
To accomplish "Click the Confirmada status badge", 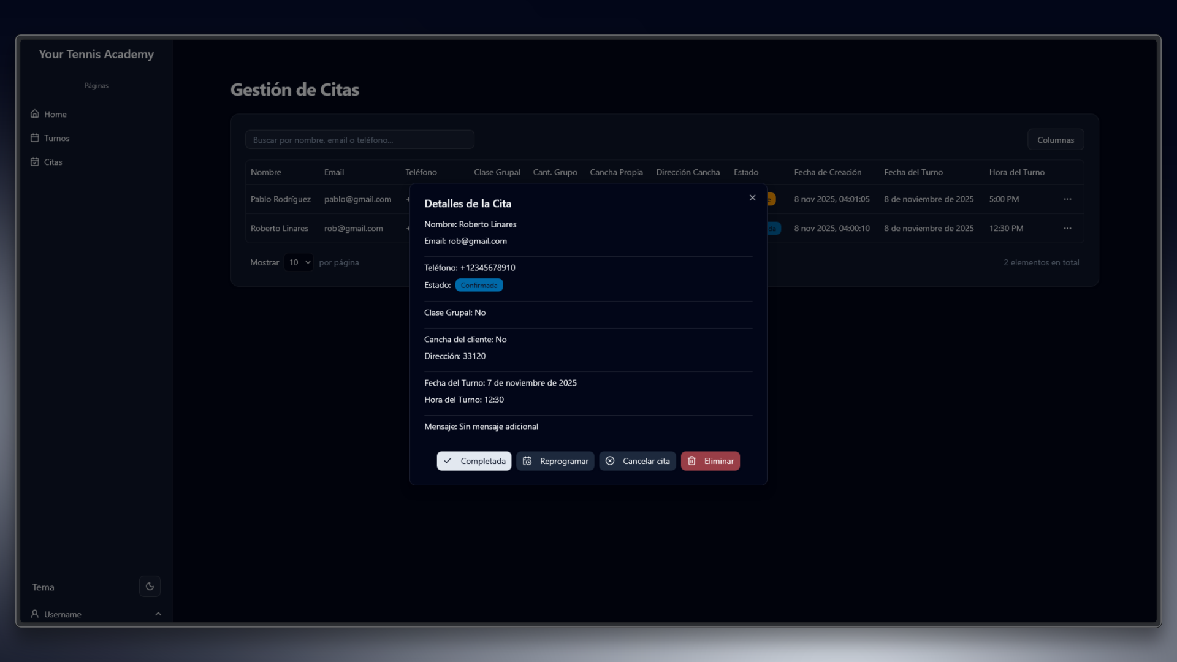I will click(479, 285).
